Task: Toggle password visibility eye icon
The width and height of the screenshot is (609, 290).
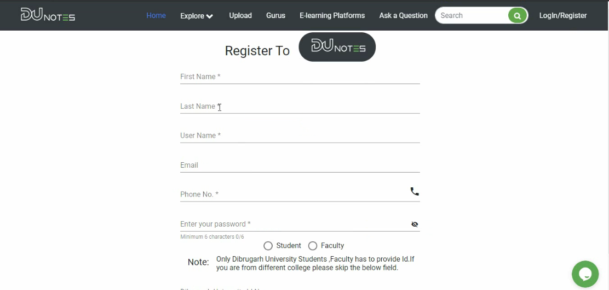Action: pos(415,224)
